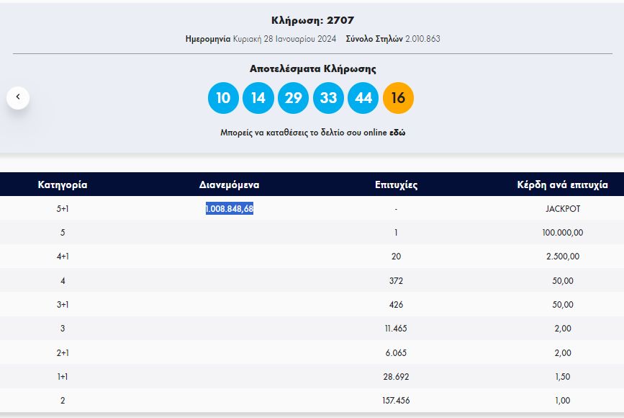Click the 'Κλήρωση: 2707' draw title
624x418 pixels.
[312, 20]
